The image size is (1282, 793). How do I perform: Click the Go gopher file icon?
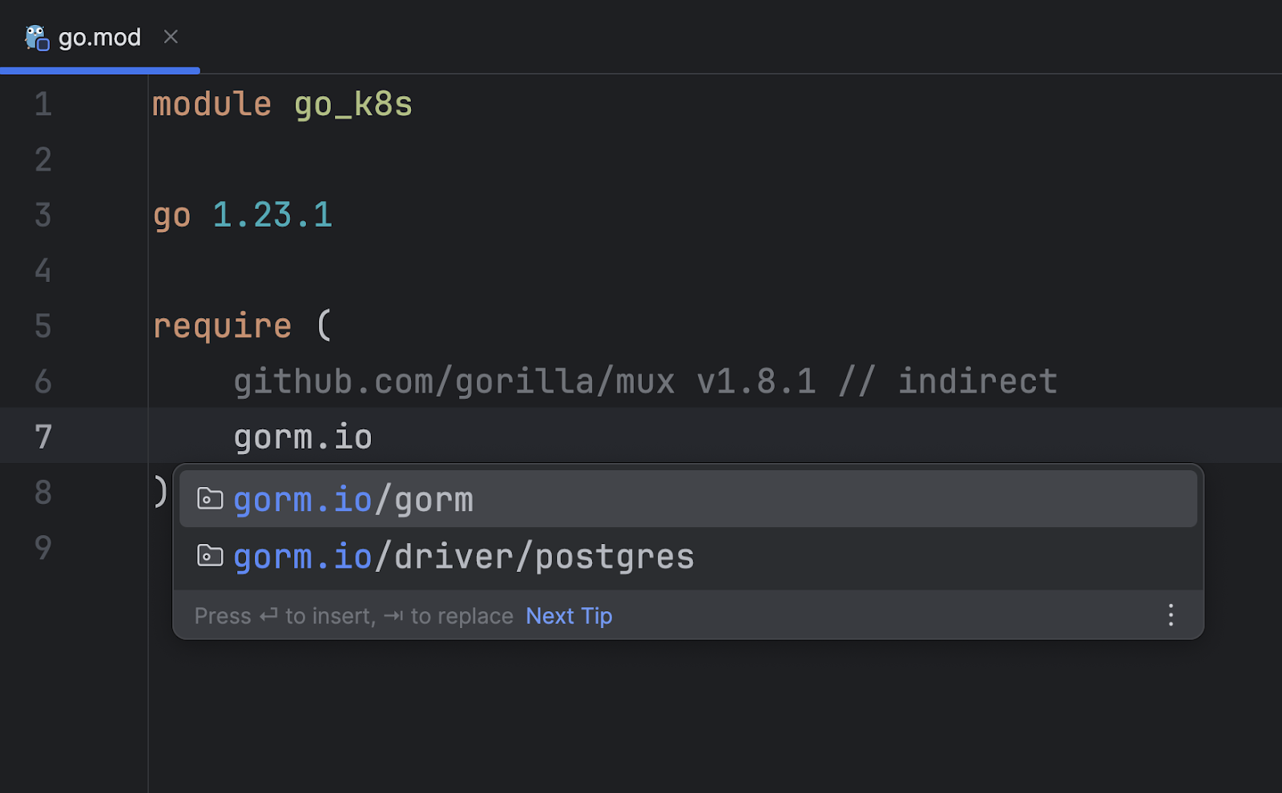36,38
